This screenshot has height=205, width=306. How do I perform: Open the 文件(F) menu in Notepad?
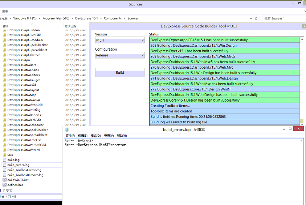70,136
